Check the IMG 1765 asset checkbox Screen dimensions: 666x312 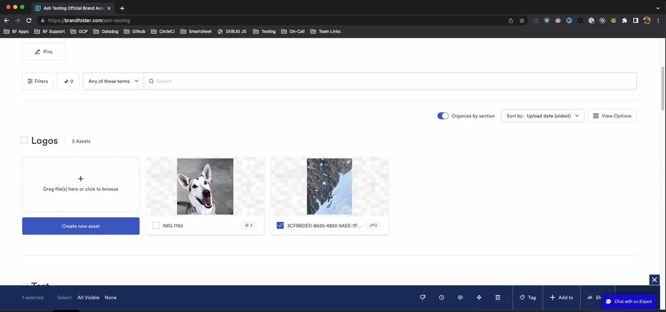coord(156,226)
